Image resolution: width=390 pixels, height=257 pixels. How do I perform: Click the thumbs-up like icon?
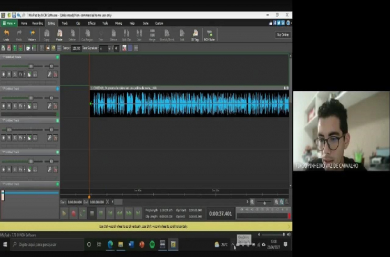click(x=271, y=23)
